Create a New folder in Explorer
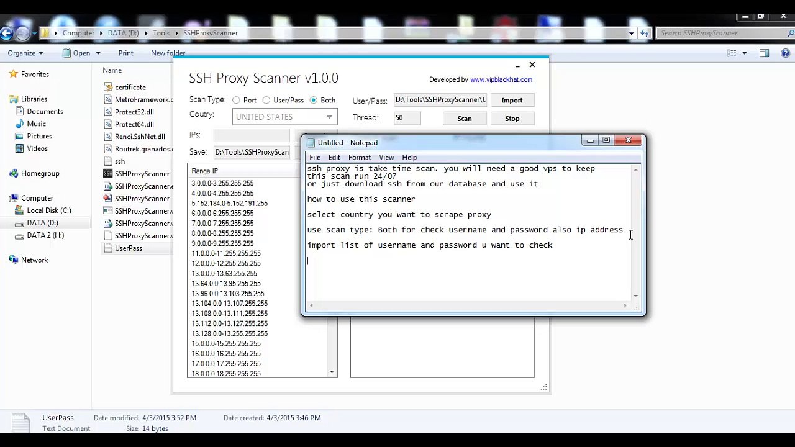Screen dimensions: 795x447 (168, 53)
